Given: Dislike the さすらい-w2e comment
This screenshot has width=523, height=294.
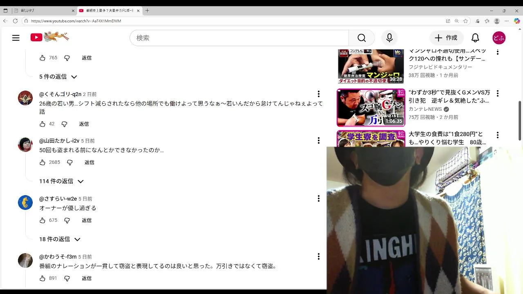Looking at the screenshot, I should coord(67,220).
